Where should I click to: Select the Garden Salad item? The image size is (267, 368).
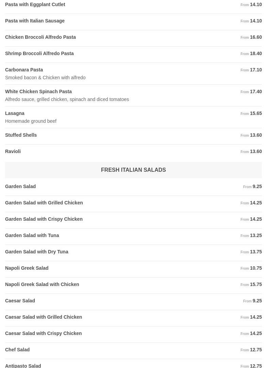pos(20,187)
